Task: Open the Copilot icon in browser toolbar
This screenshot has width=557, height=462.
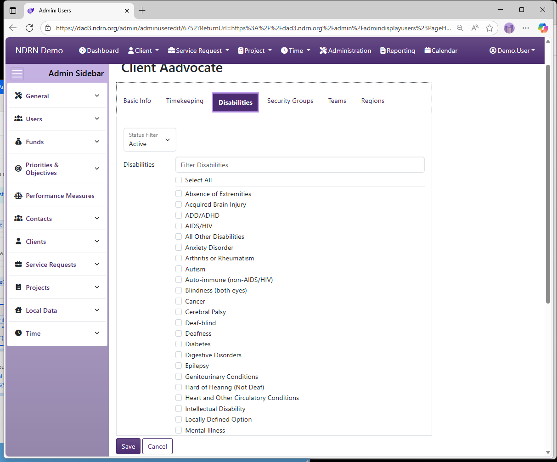Action: [x=543, y=28]
